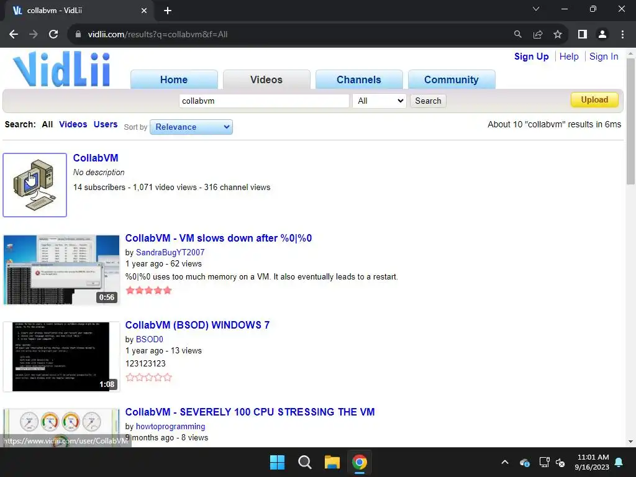The image size is (636, 477).
Task: Click the scrollbar down arrow
Action: coord(630,442)
